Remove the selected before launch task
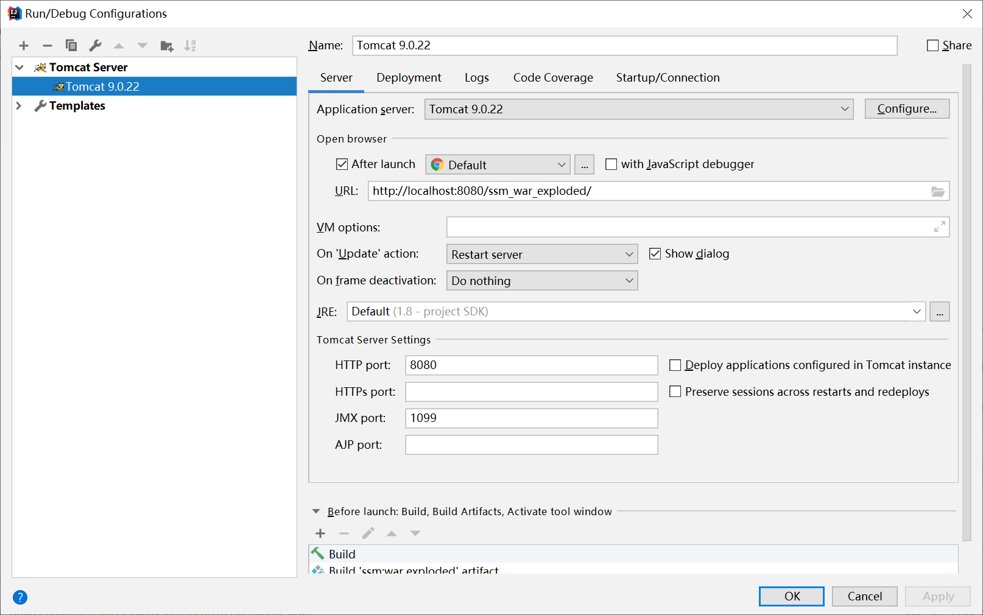 pos(344,533)
